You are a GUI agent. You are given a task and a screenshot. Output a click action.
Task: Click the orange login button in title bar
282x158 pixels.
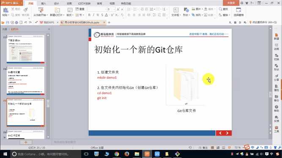tap(231, 3)
